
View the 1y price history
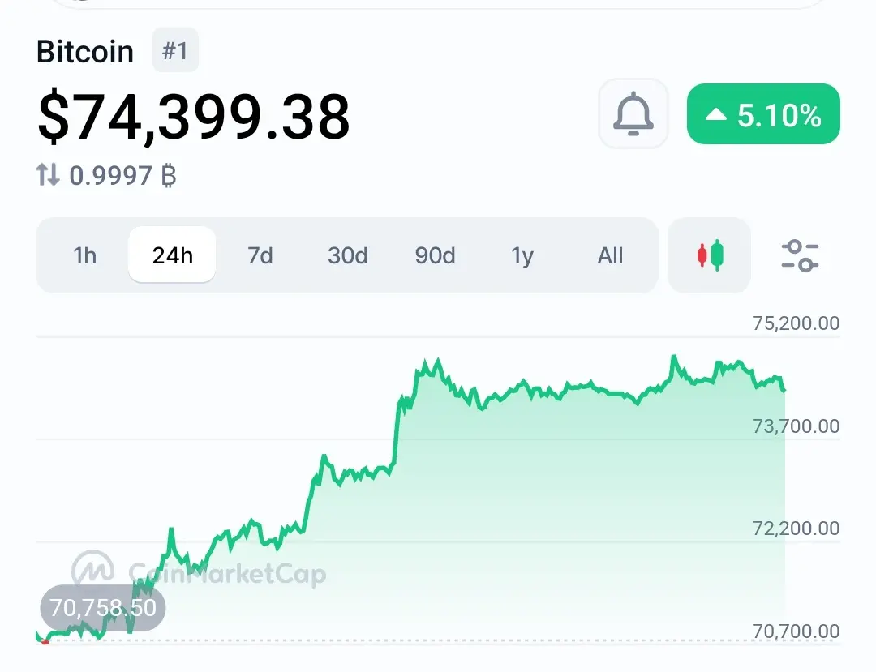[x=522, y=255]
